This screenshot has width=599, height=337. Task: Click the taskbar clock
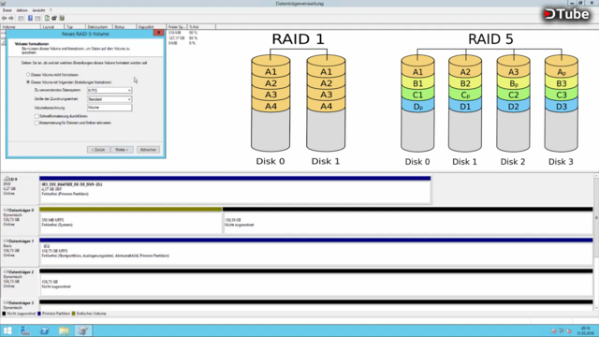tap(585, 330)
